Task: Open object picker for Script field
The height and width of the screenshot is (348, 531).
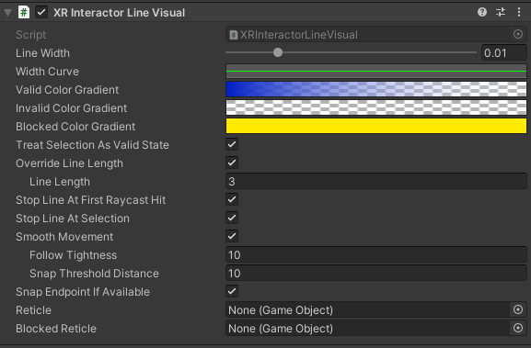Action: (518, 34)
